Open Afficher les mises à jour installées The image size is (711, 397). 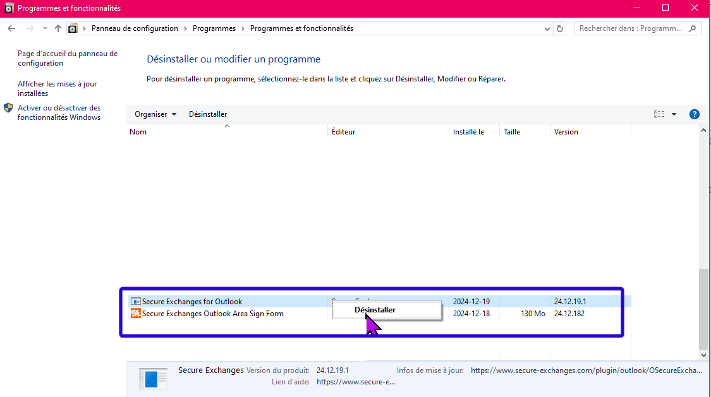(x=57, y=89)
